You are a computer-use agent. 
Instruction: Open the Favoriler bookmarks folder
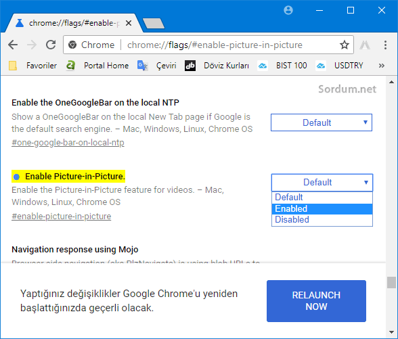[32, 66]
